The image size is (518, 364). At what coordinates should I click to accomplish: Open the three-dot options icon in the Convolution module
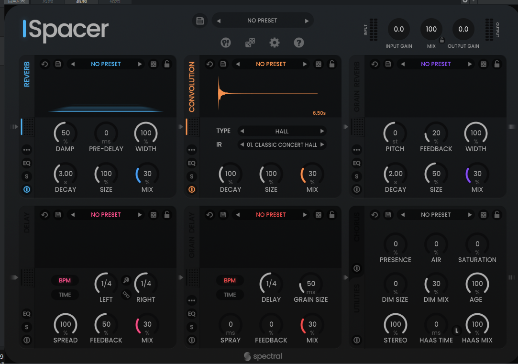click(x=191, y=150)
